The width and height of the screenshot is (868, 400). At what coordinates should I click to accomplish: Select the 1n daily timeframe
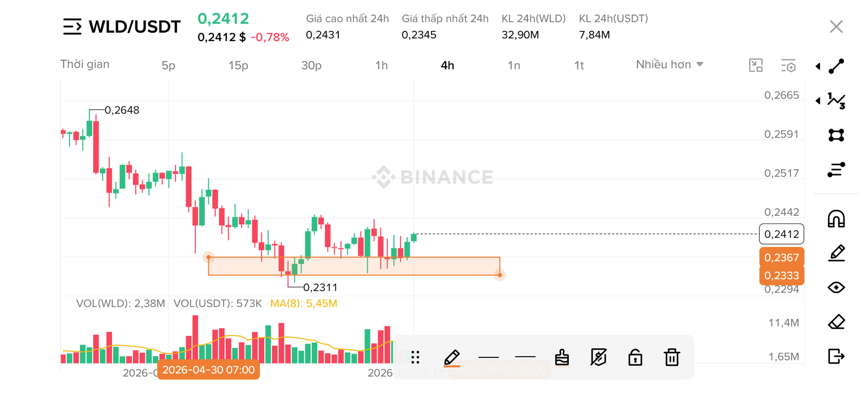point(514,65)
